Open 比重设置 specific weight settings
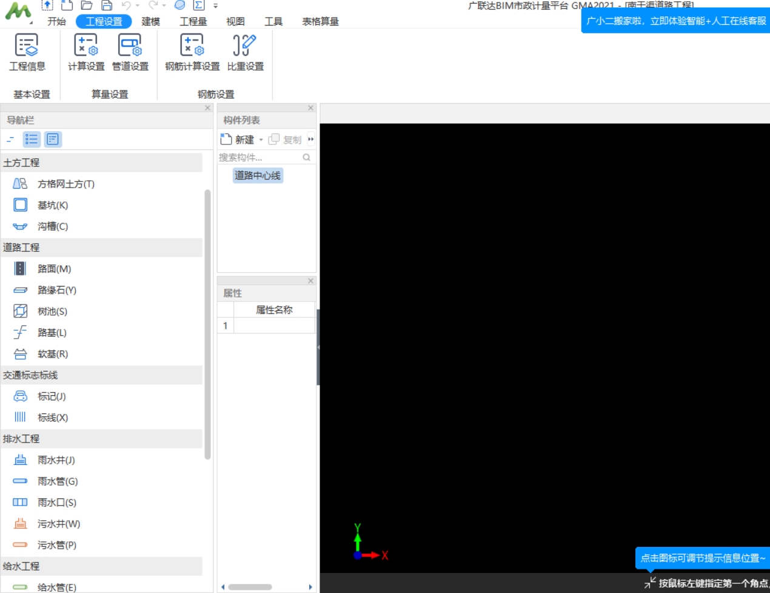The width and height of the screenshot is (770, 593). point(245,53)
